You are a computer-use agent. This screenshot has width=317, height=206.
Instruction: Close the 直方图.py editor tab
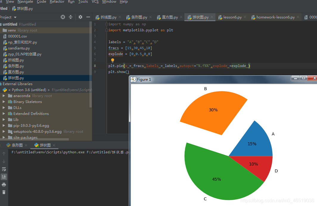pos(181,17)
